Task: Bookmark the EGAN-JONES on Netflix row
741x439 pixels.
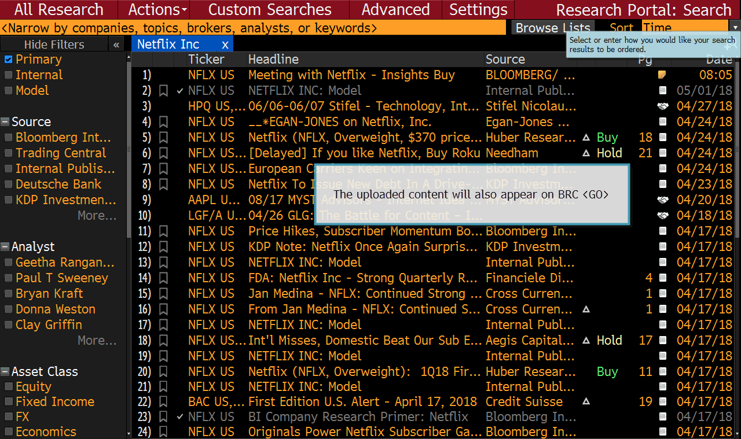Action: tap(163, 122)
